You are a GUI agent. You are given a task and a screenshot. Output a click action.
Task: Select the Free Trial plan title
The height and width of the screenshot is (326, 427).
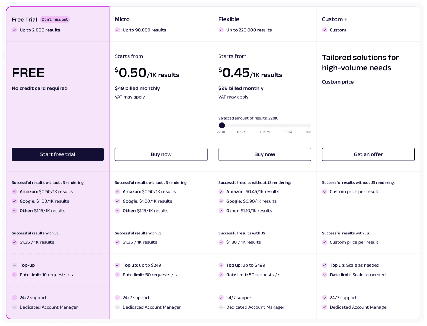click(24, 19)
